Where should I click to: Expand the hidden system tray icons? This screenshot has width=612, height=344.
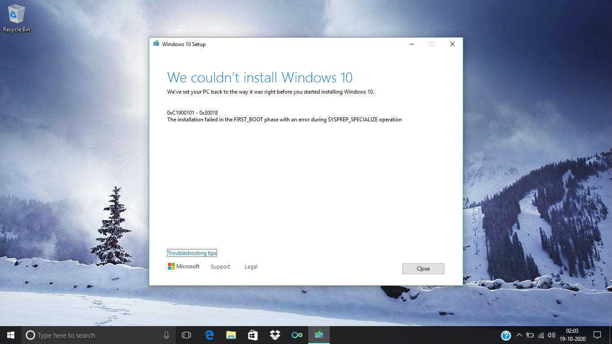(519, 335)
